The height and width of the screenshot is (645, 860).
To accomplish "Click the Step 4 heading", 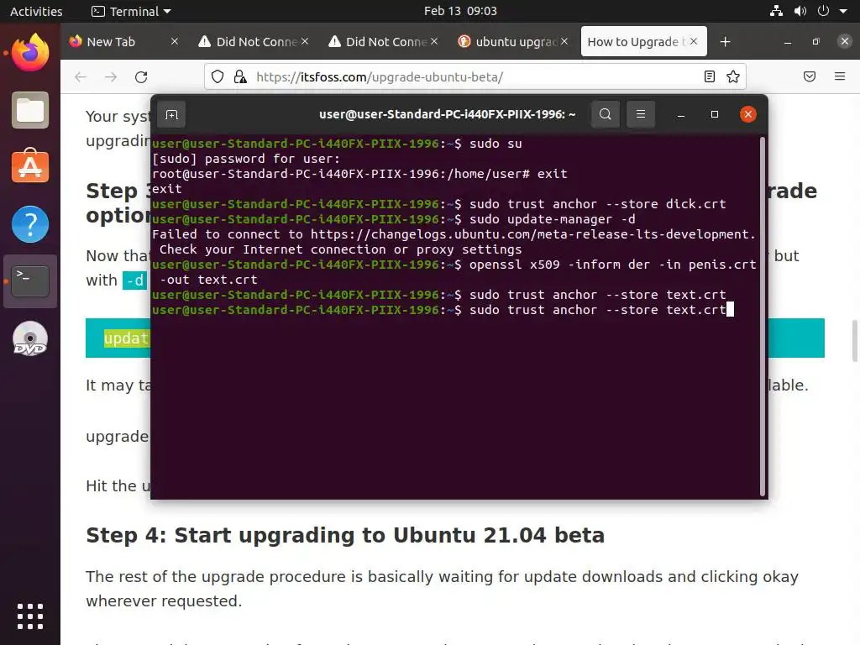I will coord(345,535).
